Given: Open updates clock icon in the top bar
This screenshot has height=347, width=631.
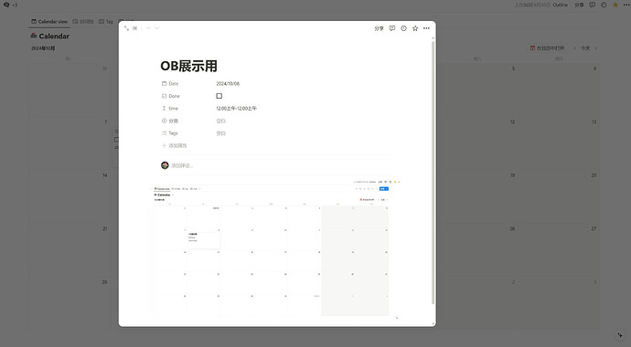Looking at the screenshot, I should click(604, 5).
